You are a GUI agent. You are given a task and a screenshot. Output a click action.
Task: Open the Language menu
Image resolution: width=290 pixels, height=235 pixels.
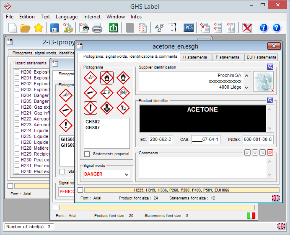[x=67, y=17]
